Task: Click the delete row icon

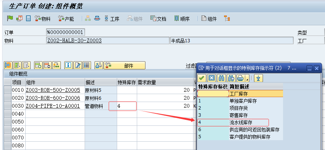Action: pyautogui.click(x=48, y=65)
